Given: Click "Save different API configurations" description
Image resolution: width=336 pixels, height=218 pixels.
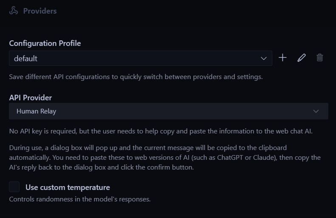Looking at the screenshot, I should point(136,77).
